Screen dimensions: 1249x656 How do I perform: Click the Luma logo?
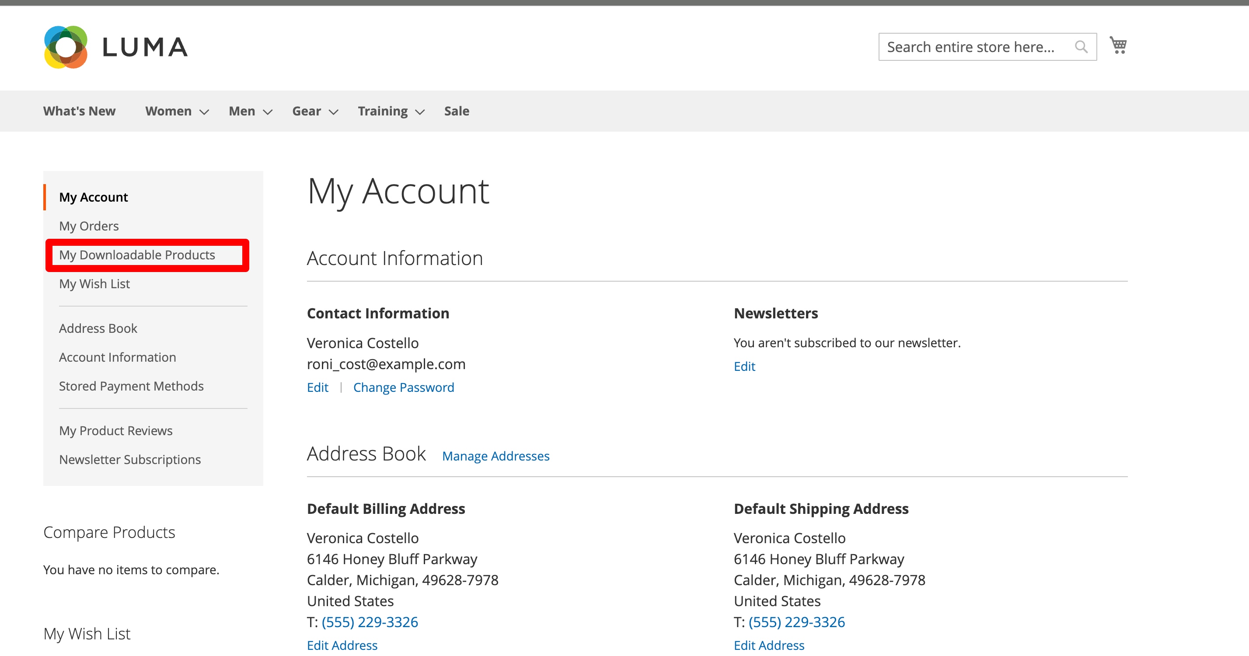coord(116,47)
